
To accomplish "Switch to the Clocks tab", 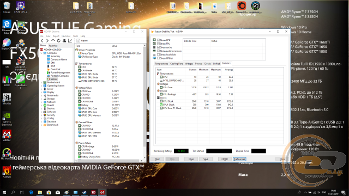I will tap(207, 64).
